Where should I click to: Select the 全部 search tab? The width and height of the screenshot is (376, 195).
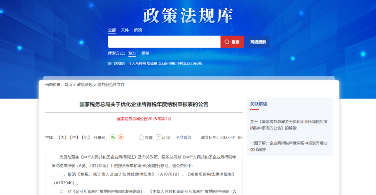coord(112,30)
